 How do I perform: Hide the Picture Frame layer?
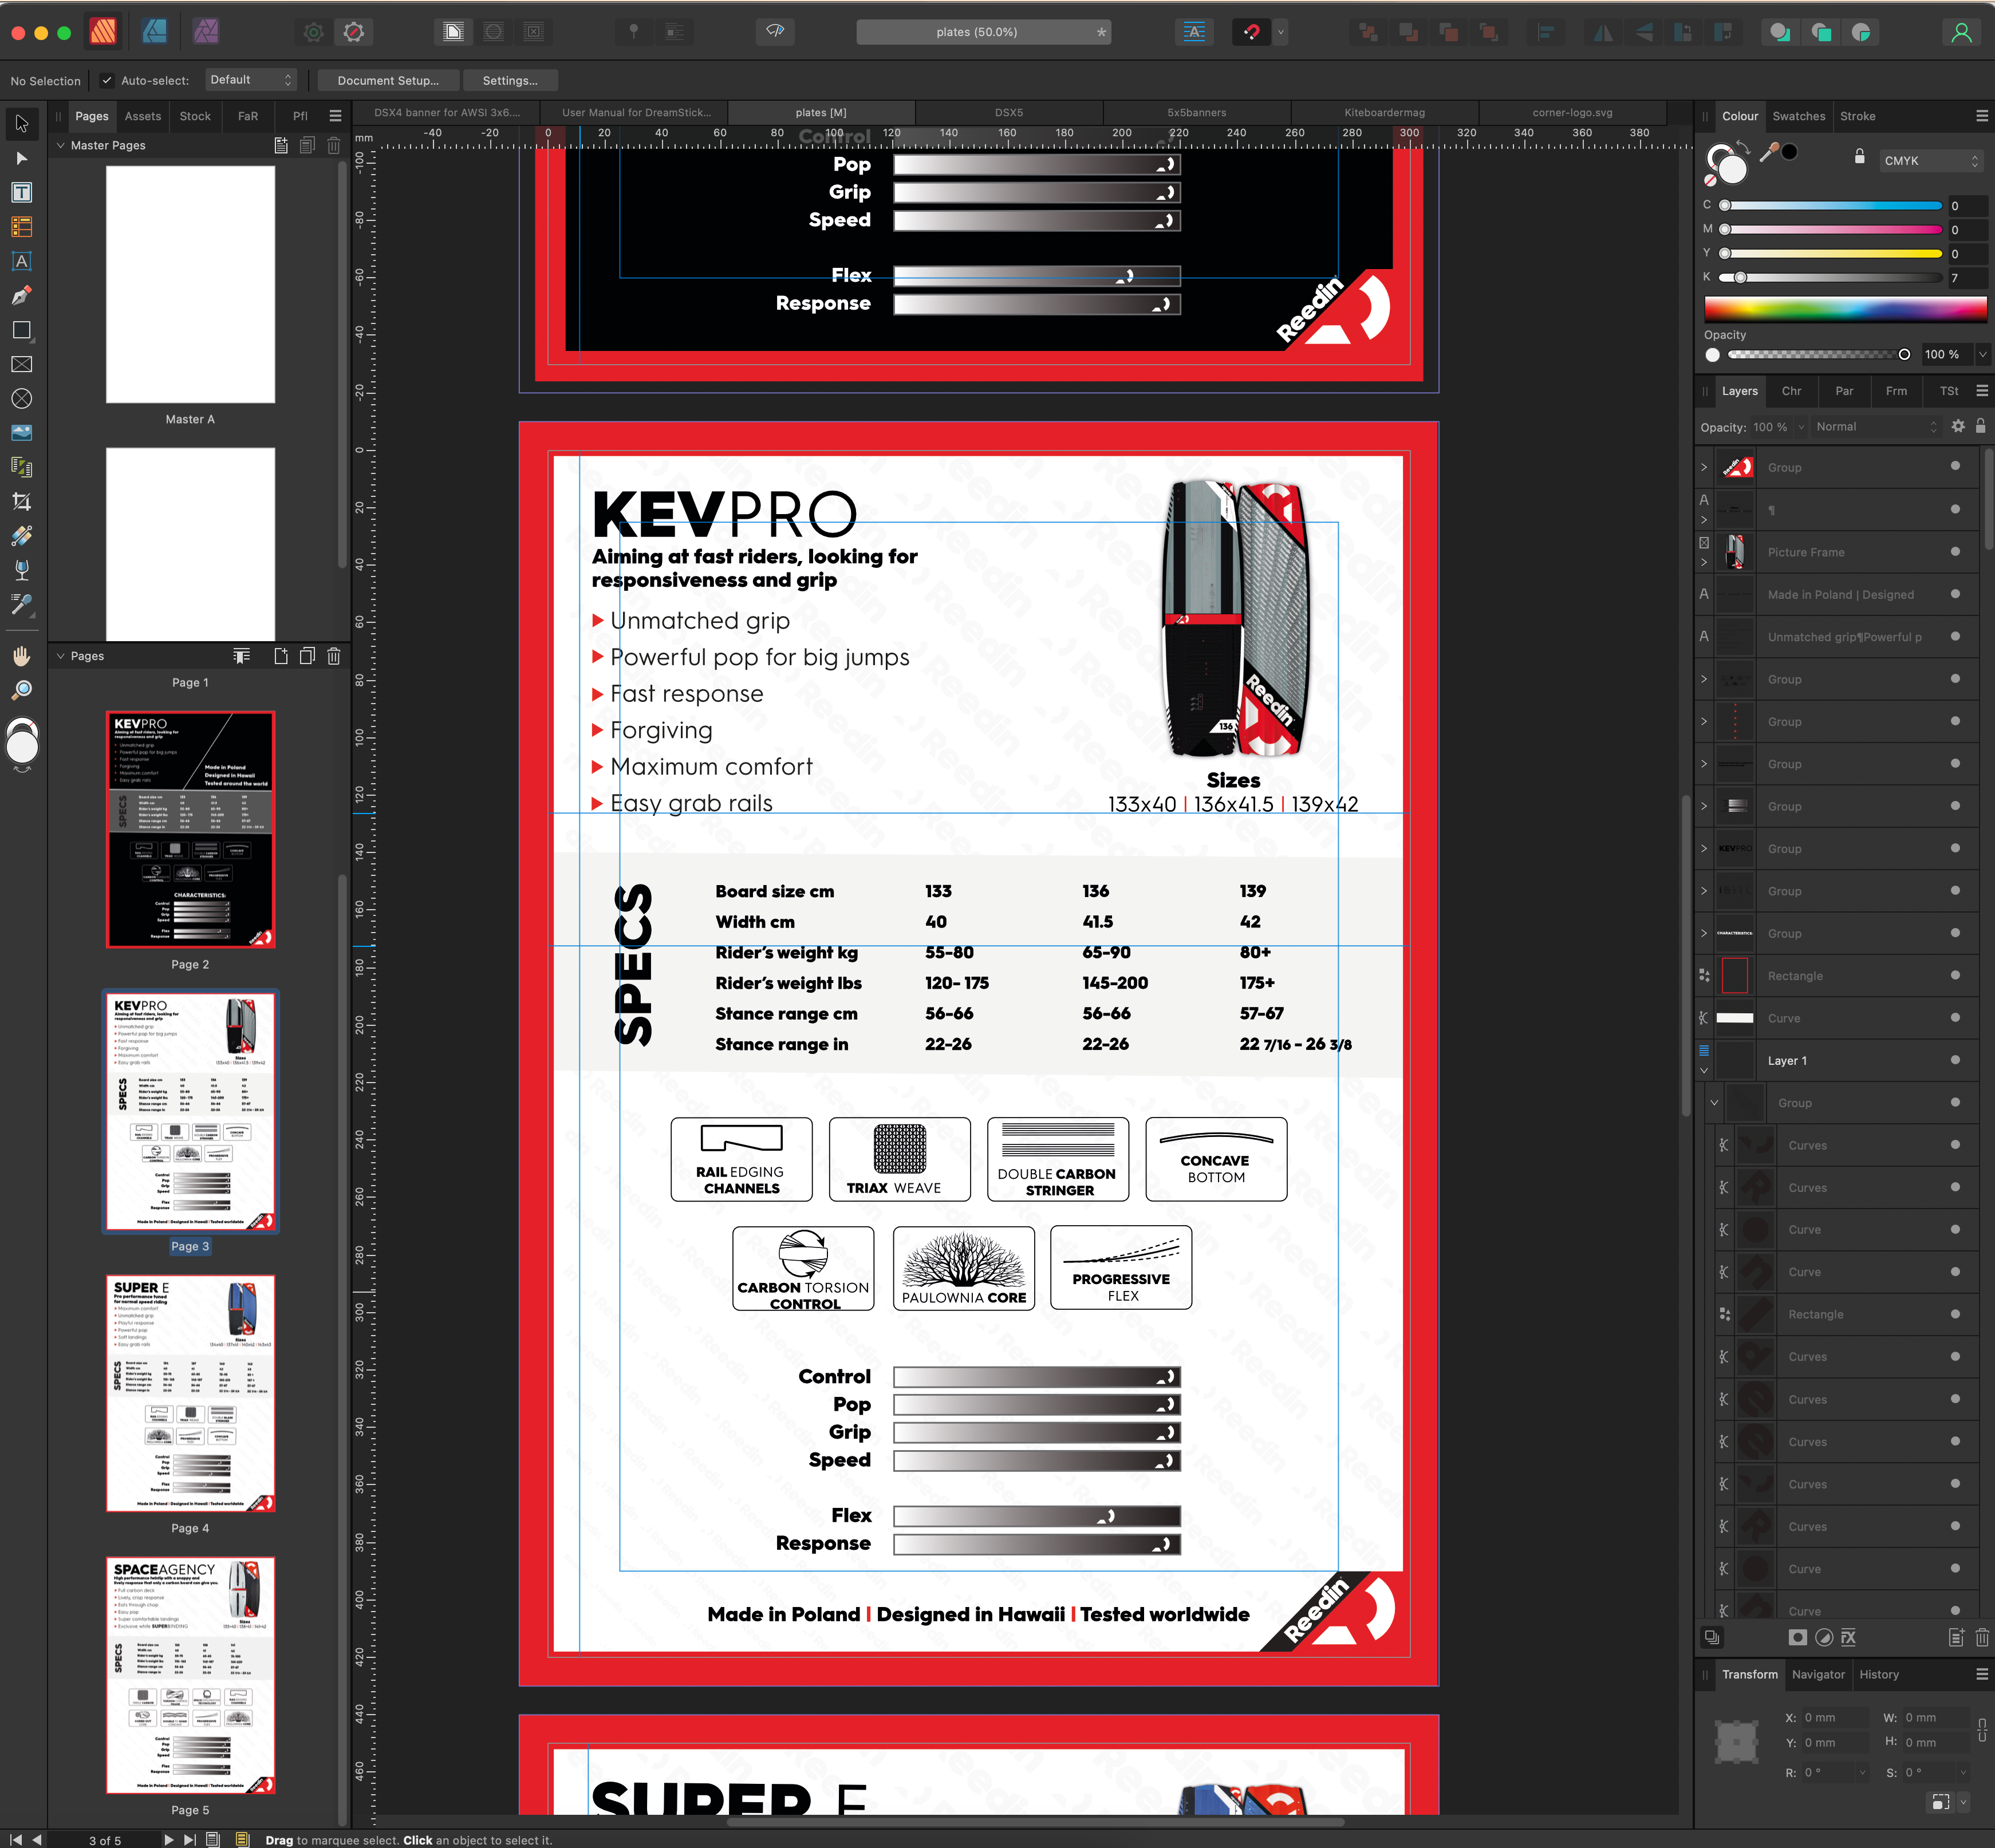1955,551
